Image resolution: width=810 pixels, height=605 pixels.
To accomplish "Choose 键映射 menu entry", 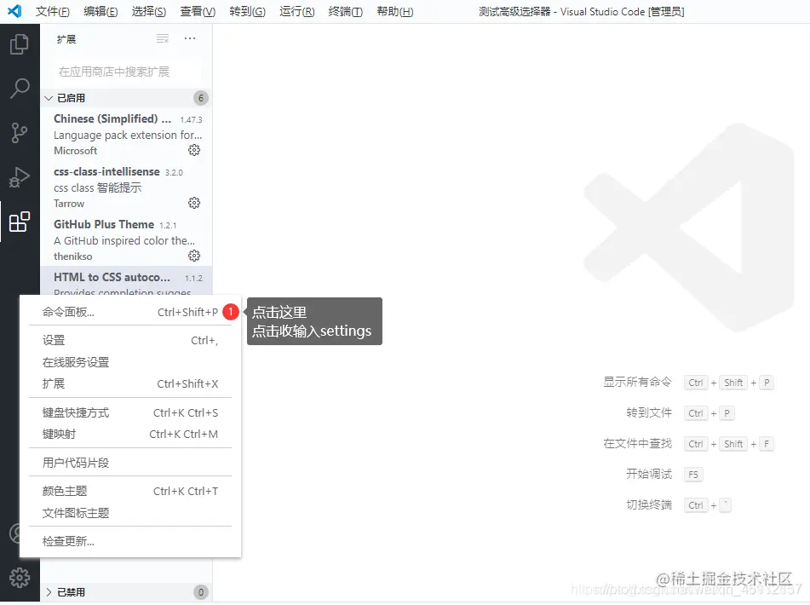I will 130,435.
